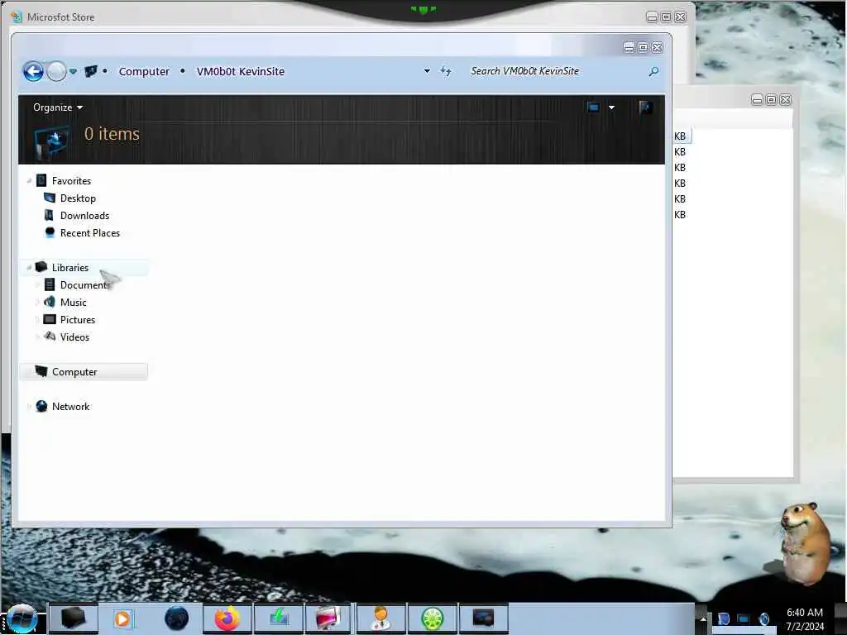Screen dimensions: 847x635
Task: Click the Downloads folder icon
Action: 49,215
